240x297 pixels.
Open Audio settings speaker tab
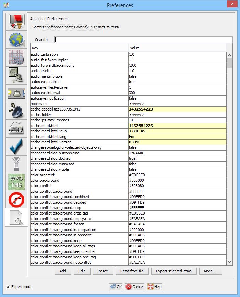pos(16,111)
